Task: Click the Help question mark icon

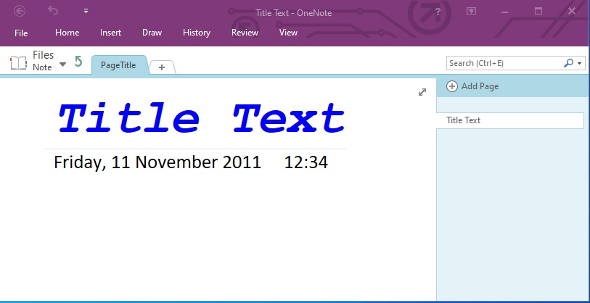Action: 438,12
